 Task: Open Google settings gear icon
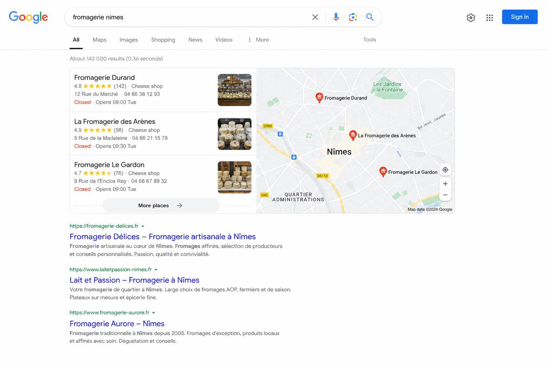pos(471,17)
